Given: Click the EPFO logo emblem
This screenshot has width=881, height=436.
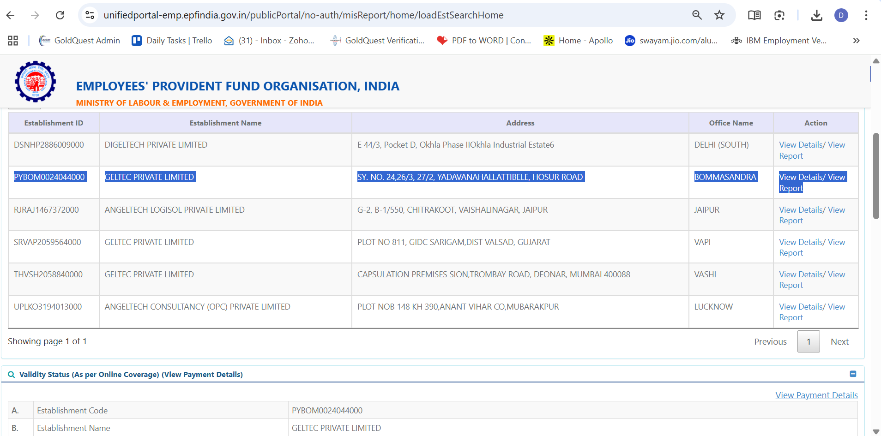Looking at the screenshot, I should 36,82.
